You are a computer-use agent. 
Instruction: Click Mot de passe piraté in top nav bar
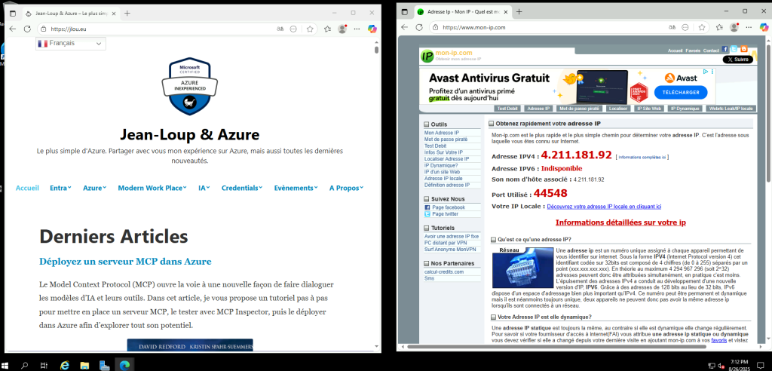(x=580, y=109)
